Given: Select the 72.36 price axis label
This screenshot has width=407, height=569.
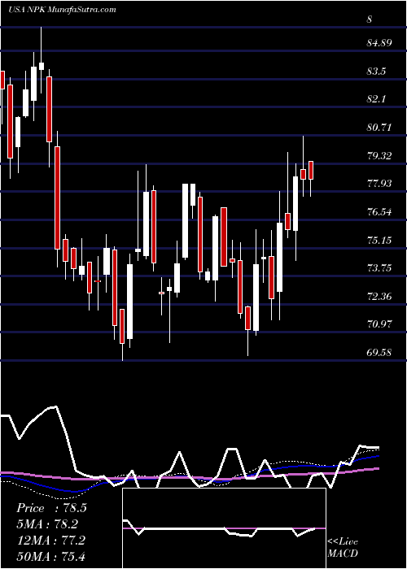Looking at the screenshot, I should tap(379, 297).
